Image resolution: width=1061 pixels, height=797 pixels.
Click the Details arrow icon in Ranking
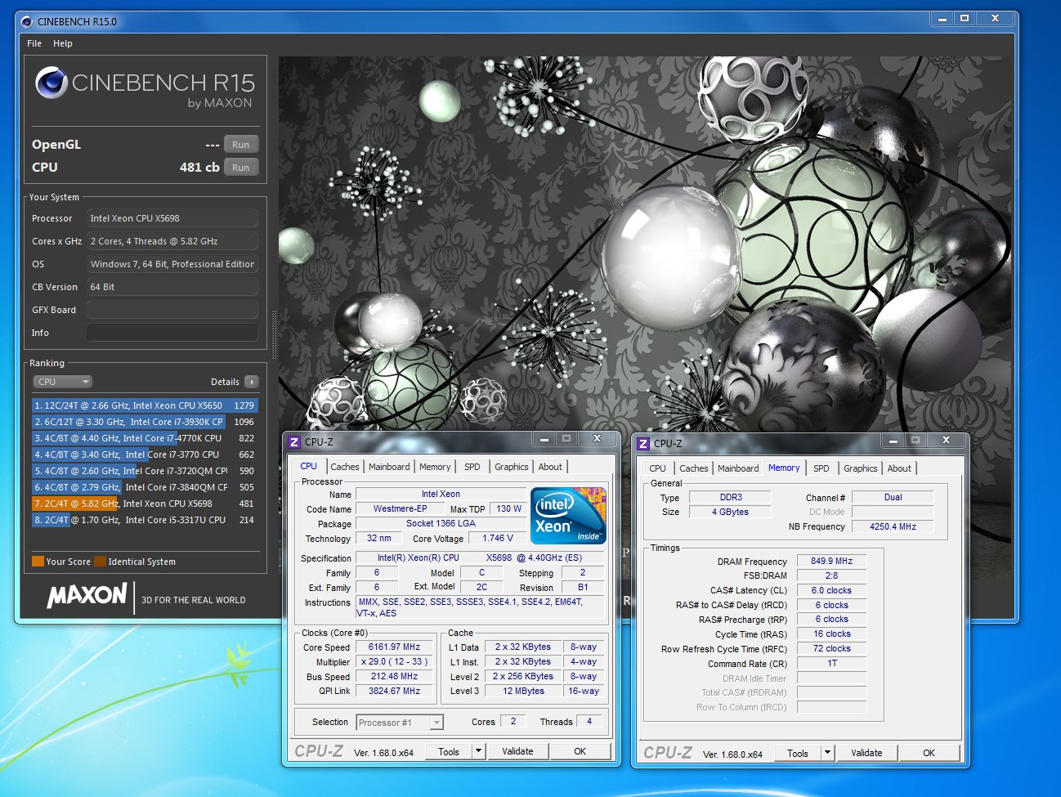251,382
